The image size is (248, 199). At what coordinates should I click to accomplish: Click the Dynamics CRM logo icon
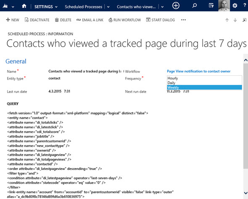coord(5,6)
